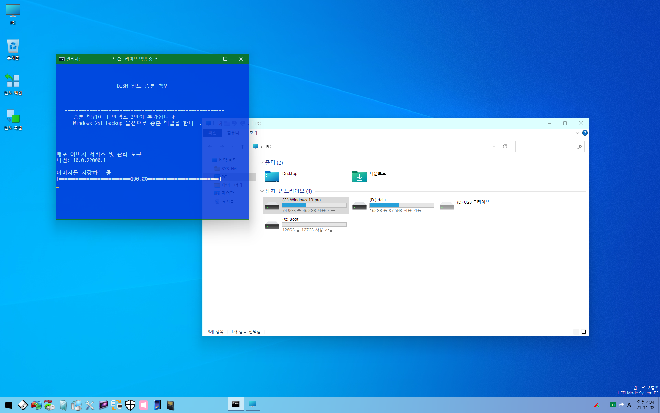Image resolution: width=660 pixels, height=413 pixels.
Task: Click the console window's title bar icon
Action: coord(62,59)
